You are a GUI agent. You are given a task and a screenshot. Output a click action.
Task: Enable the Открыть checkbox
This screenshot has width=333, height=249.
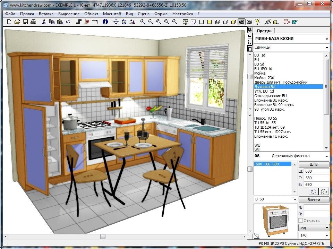coord(301,221)
